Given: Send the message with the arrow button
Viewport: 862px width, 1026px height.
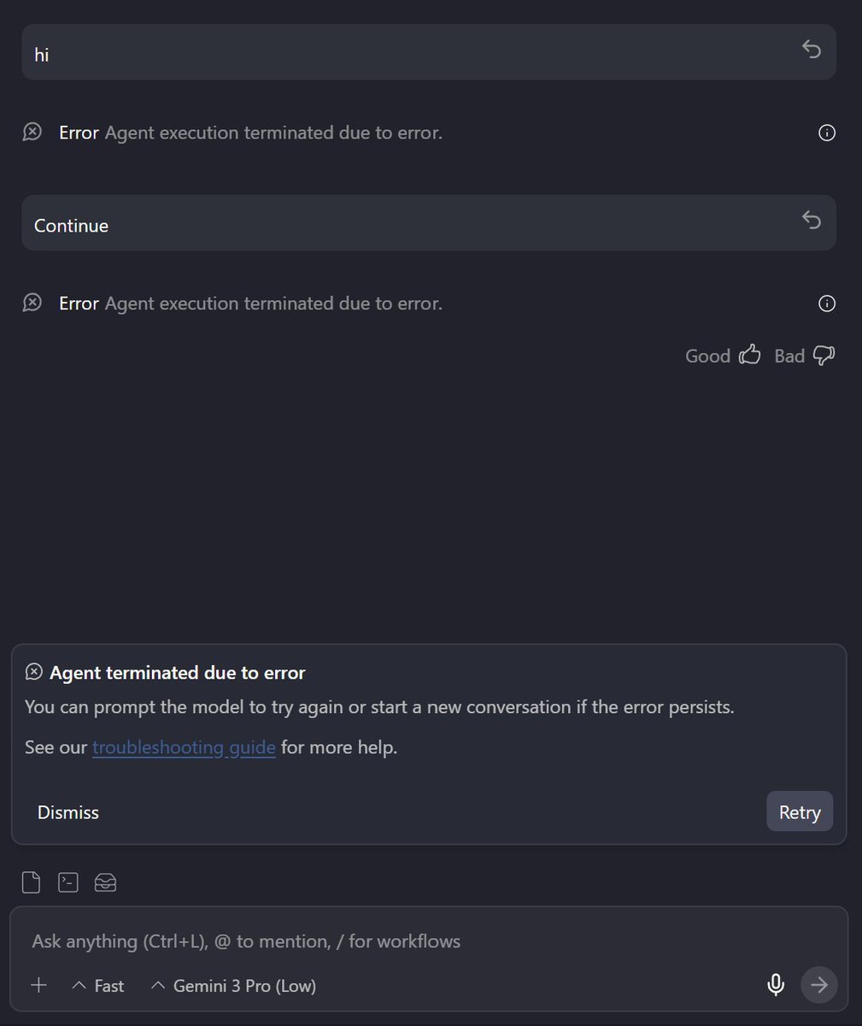Looking at the screenshot, I should pos(819,985).
